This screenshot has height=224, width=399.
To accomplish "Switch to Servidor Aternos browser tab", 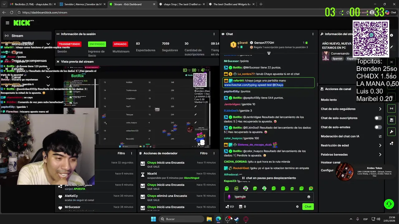I will pyautogui.click(x=82, y=4).
